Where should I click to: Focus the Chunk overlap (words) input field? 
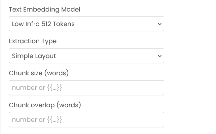click(86, 119)
